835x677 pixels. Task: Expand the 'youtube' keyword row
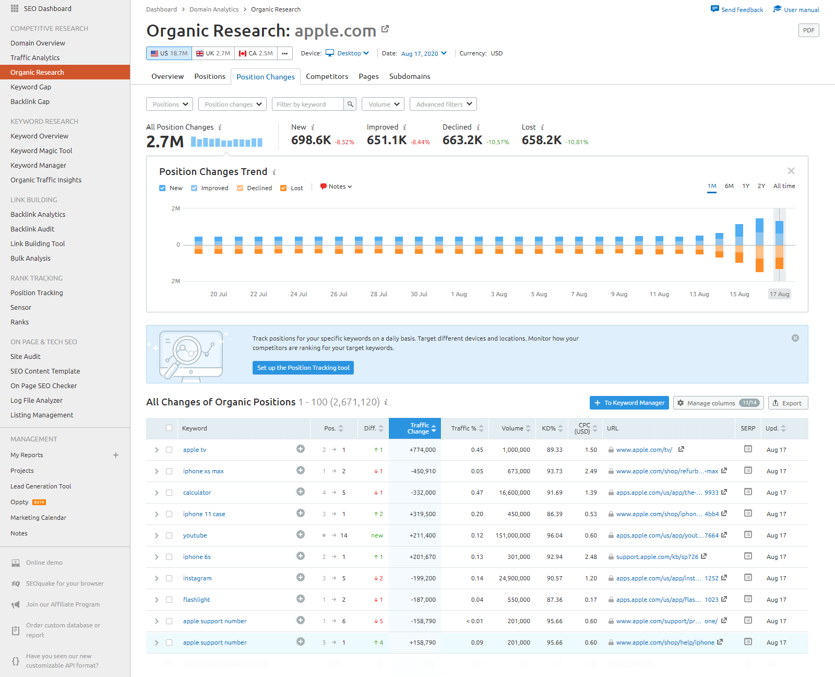[157, 535]
